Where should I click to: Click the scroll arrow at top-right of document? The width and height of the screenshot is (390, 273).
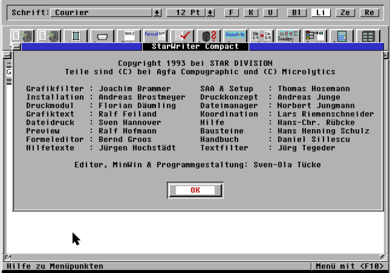pyautogui.click(x=386, y=55)
